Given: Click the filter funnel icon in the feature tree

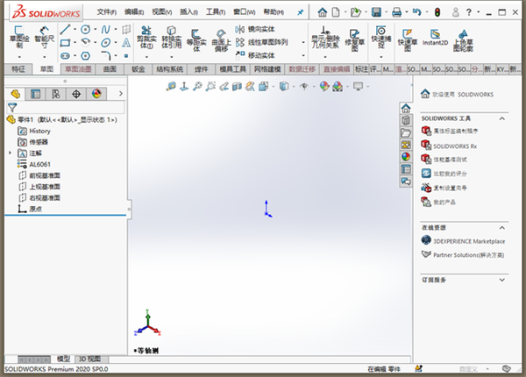Looking at the screenshot, I should click(12, 107).
